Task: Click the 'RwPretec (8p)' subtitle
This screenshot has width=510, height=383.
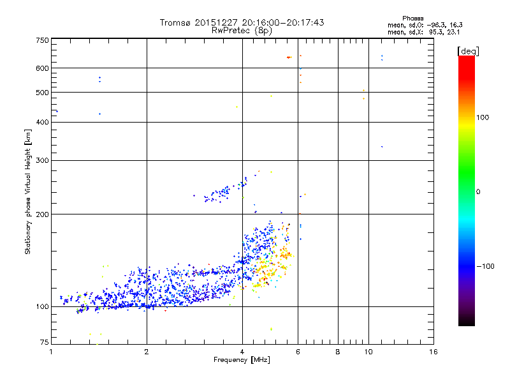Action: click(x=242, y=31)
